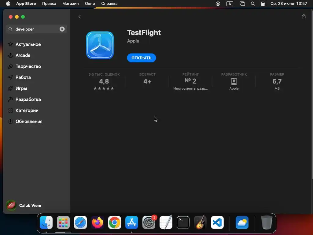Select the 5,7 МБ size info
Image resolution: width=313 pixels, height=235 pixels.
point(277,81)
